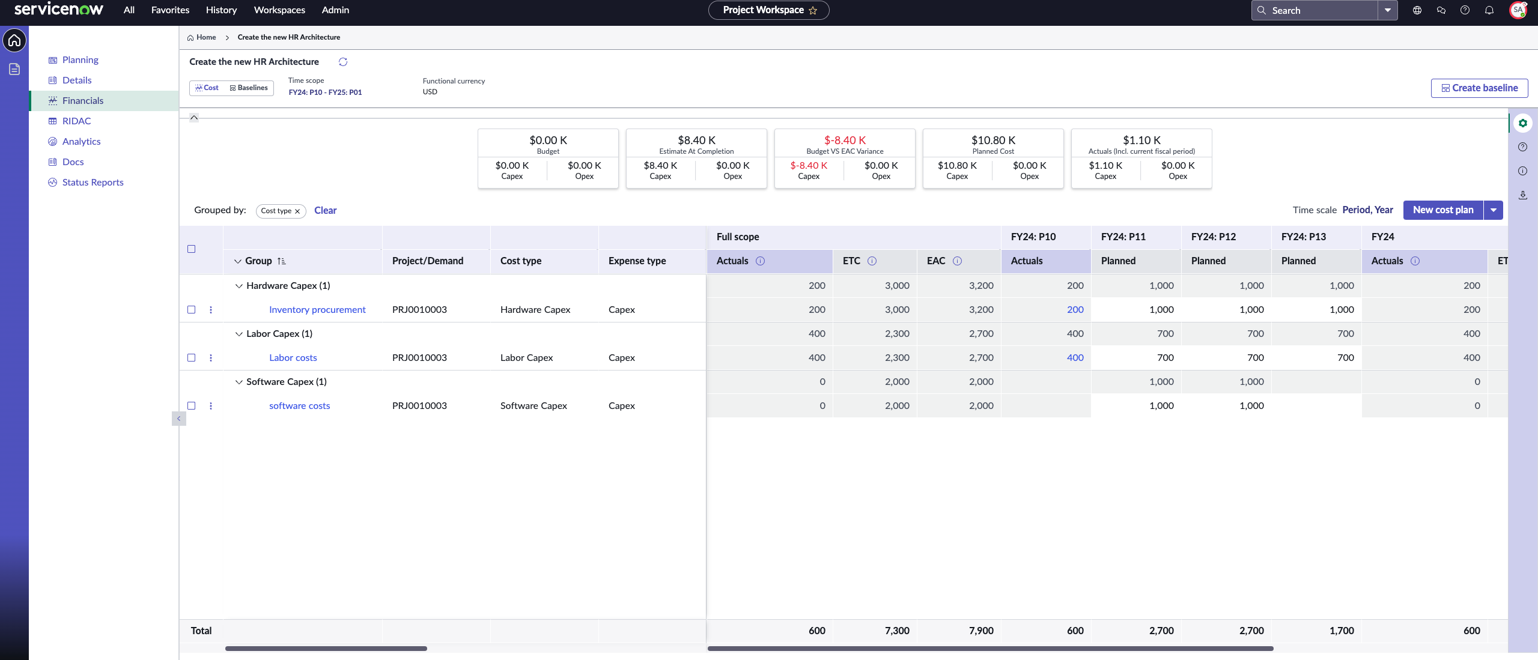This screenshot has width=1538, height=660.
Task: Open the help icon in right side panel
Action: [1523, 147]
